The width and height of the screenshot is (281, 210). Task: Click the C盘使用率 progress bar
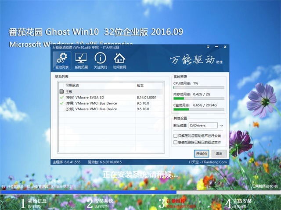click(x=199, y=109)
